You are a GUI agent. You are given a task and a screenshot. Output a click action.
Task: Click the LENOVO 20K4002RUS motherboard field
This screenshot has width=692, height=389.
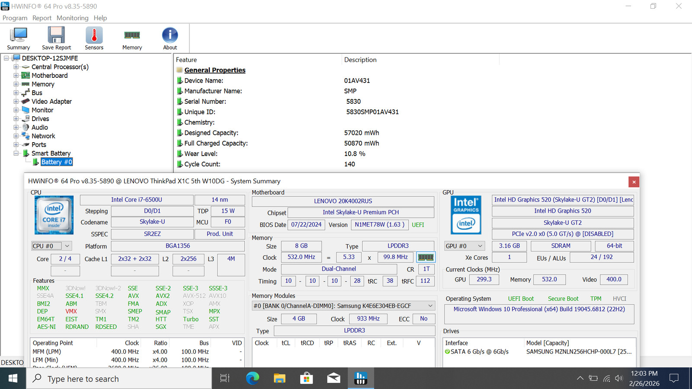(343, 201)
